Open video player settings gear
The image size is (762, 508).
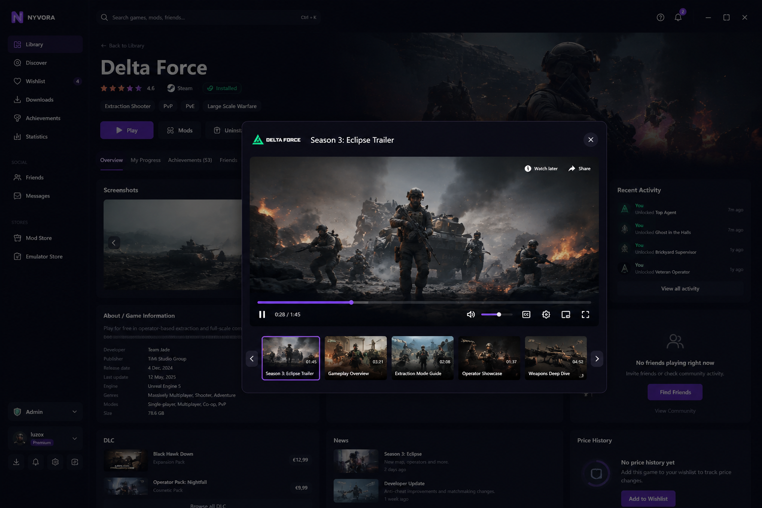pos(546,315)
